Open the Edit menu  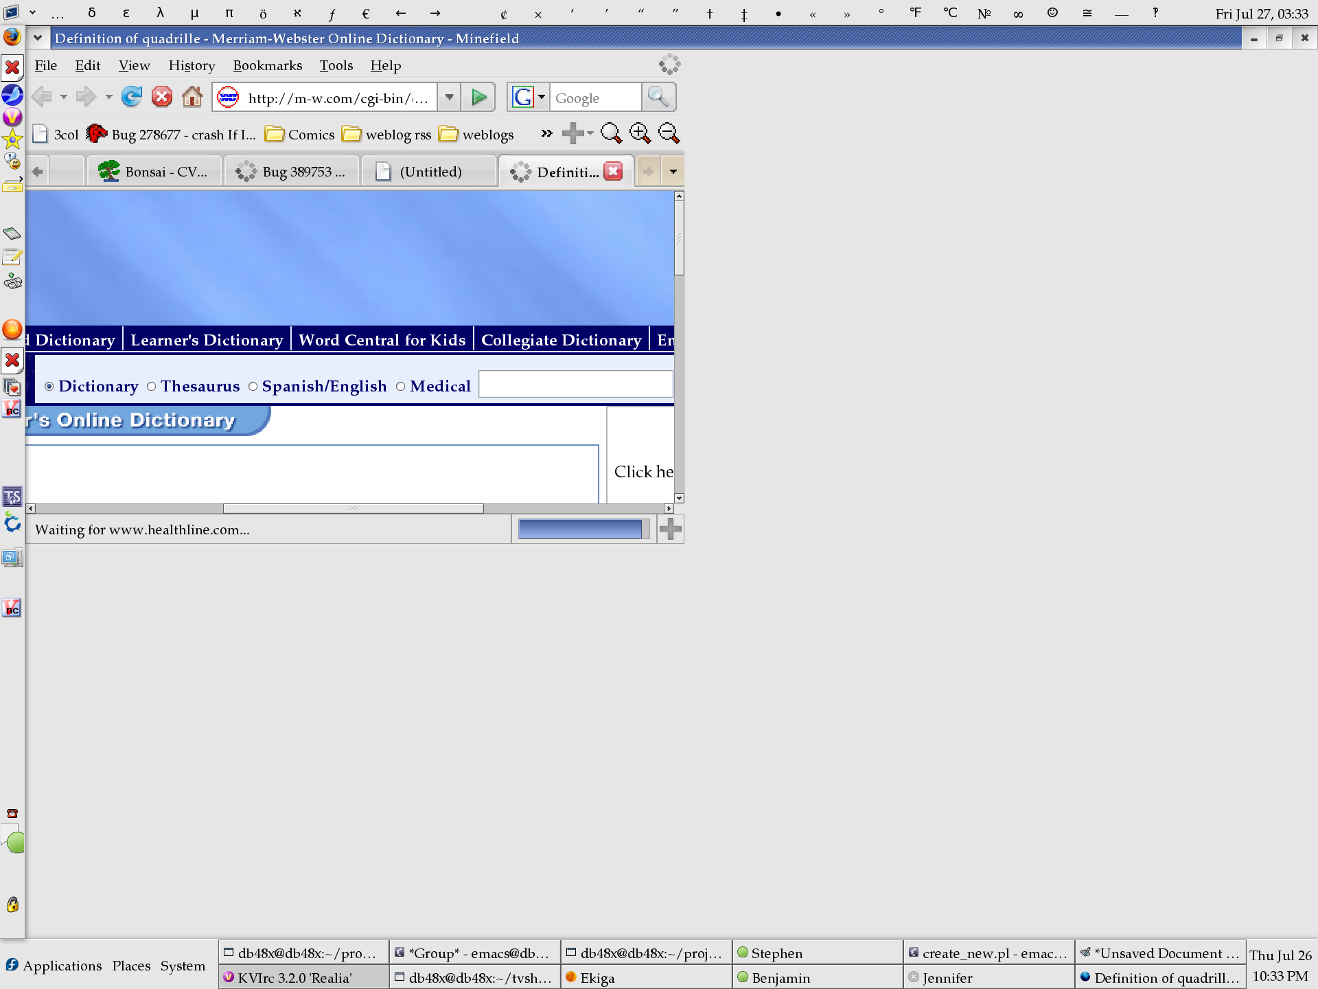(x=88, y=65)
